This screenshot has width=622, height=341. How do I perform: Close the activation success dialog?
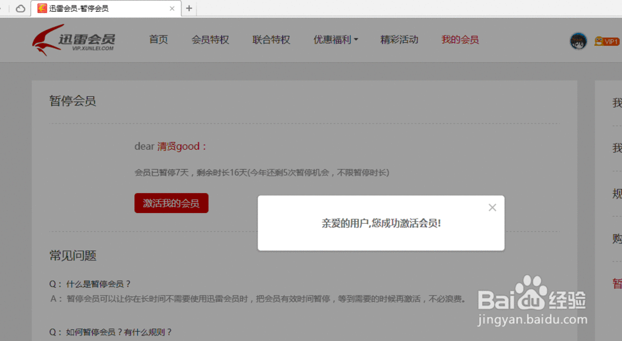click(492, 207)
